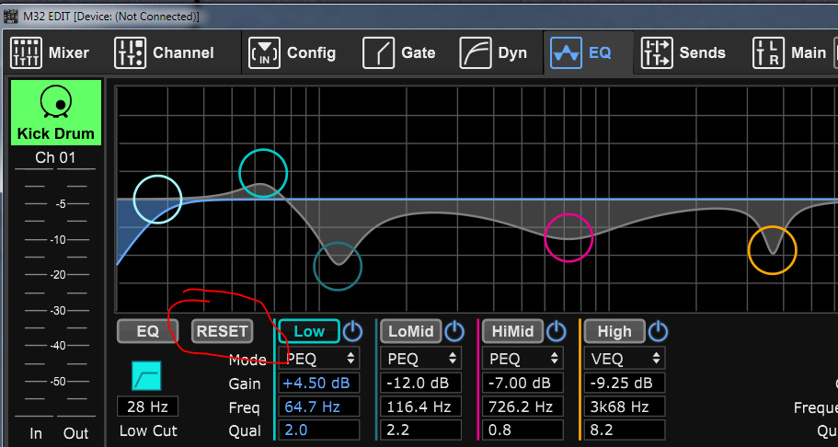Click the Config input icon
Screen dimensions: 838x447
[264, 53]
